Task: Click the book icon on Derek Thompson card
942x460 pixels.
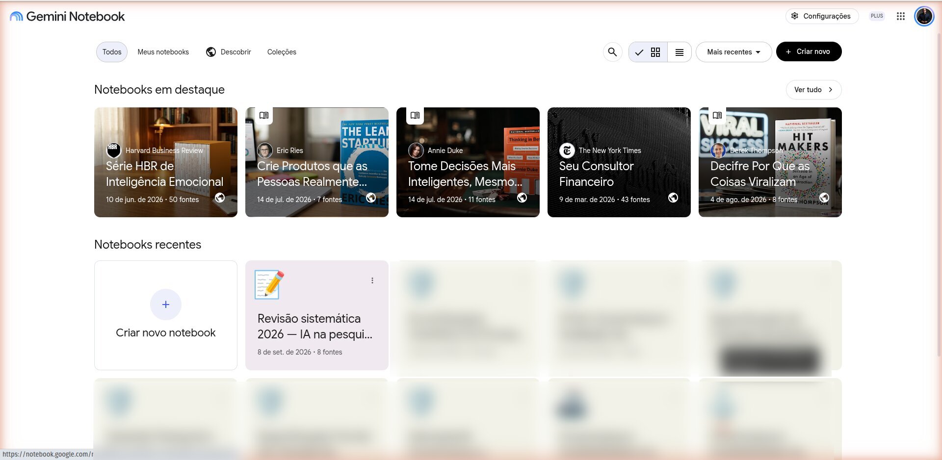Action: (x=717, y=115)
